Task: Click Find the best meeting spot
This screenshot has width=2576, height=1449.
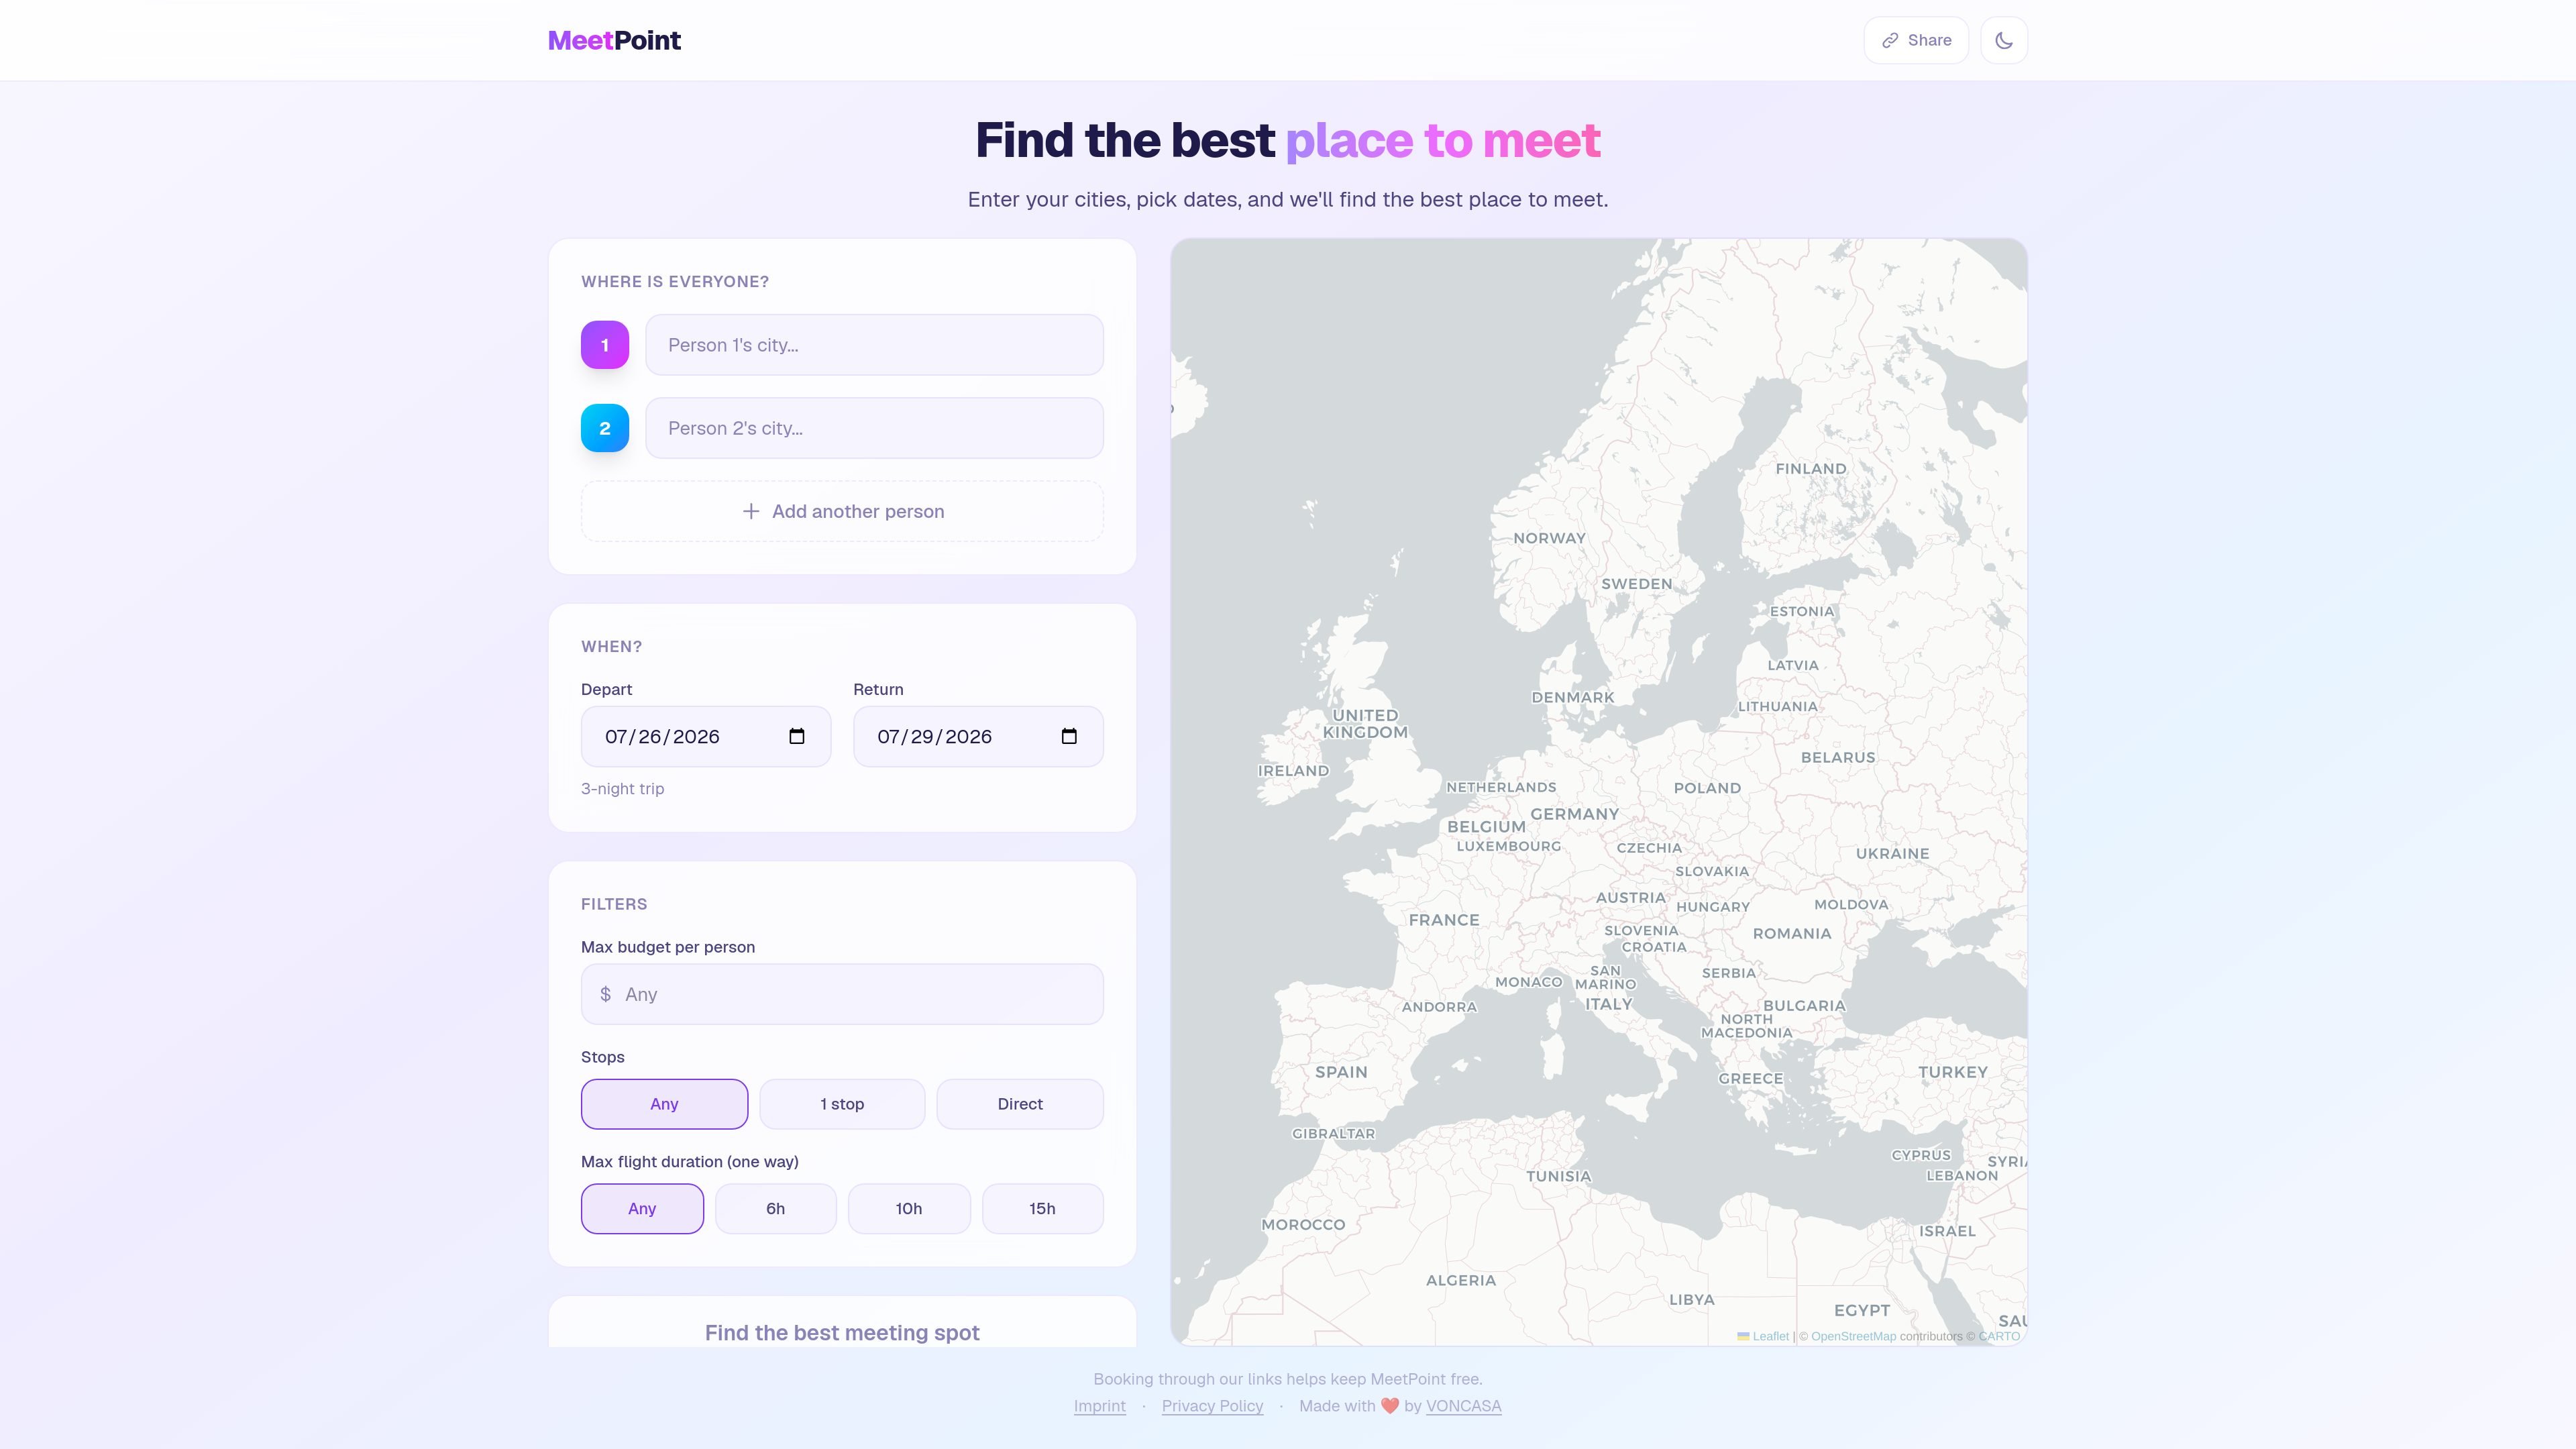Action: pos(842,1331)
